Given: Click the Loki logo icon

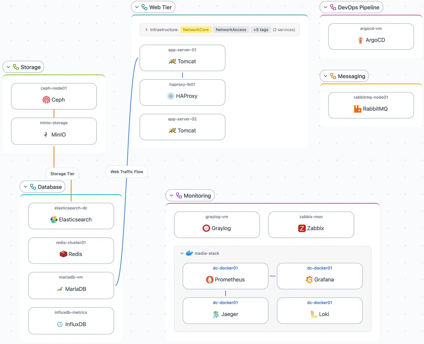Looking at the screenshot, I should [314, 314].
